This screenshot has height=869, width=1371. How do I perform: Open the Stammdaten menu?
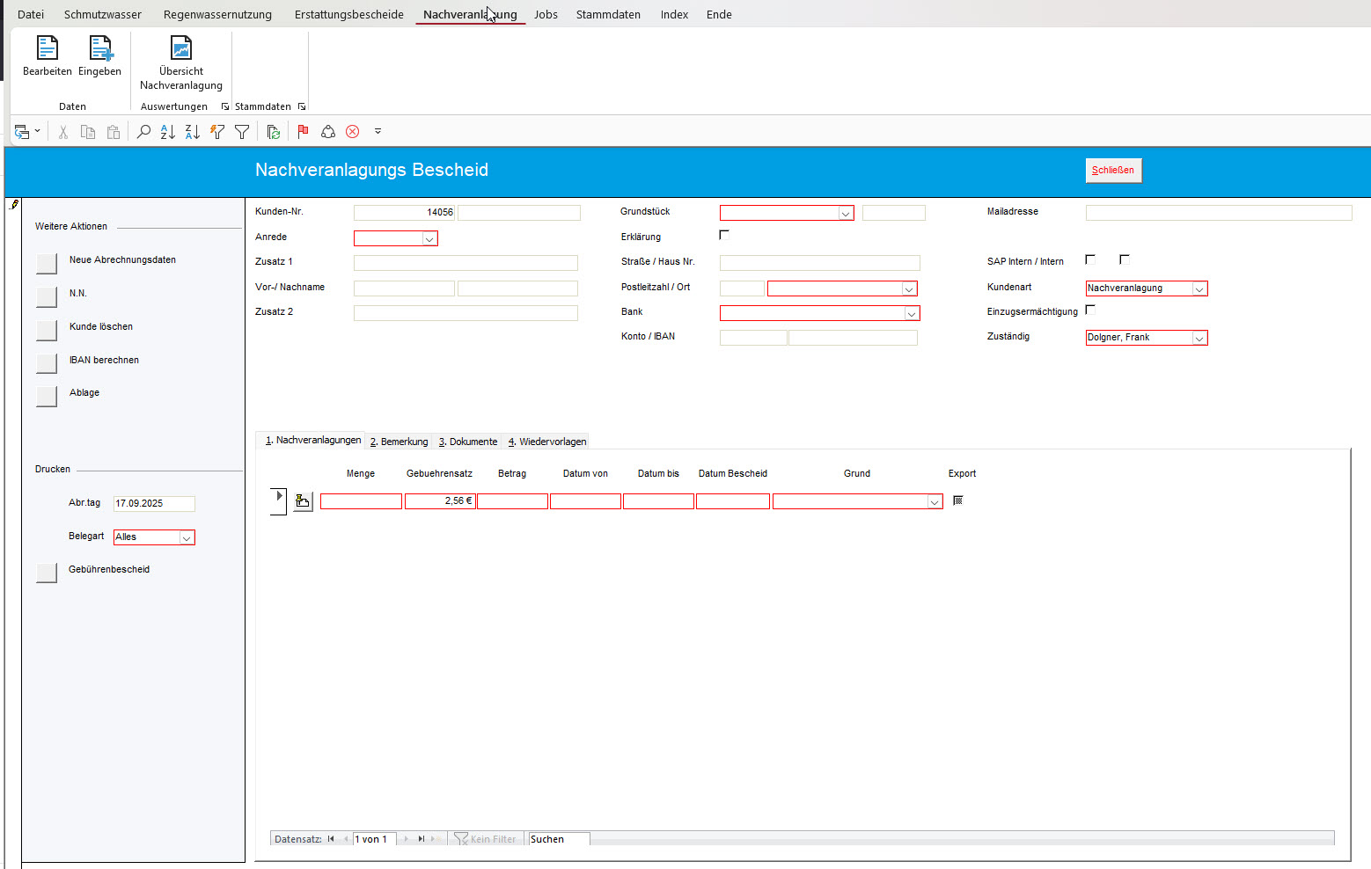[608, 14]
